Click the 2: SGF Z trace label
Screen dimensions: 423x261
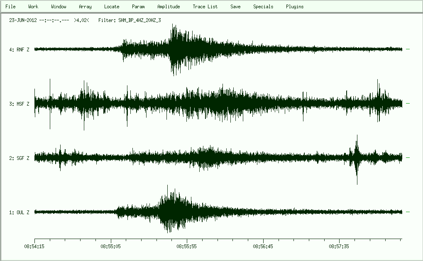(x=19, y=158)
